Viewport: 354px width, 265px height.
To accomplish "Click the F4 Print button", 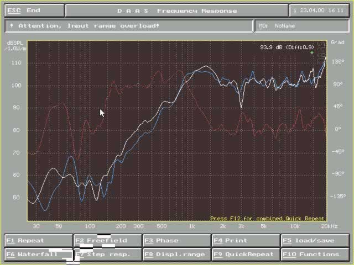I will [x=246, y=241].
